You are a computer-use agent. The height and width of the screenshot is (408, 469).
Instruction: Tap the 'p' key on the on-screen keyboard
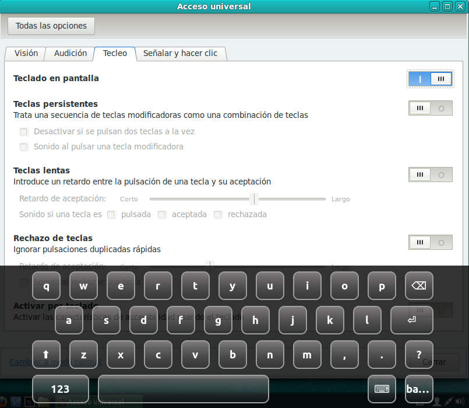[382, 285]
